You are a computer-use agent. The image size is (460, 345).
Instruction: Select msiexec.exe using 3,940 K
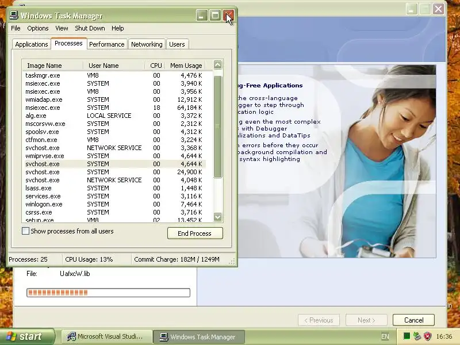[114, 83]
